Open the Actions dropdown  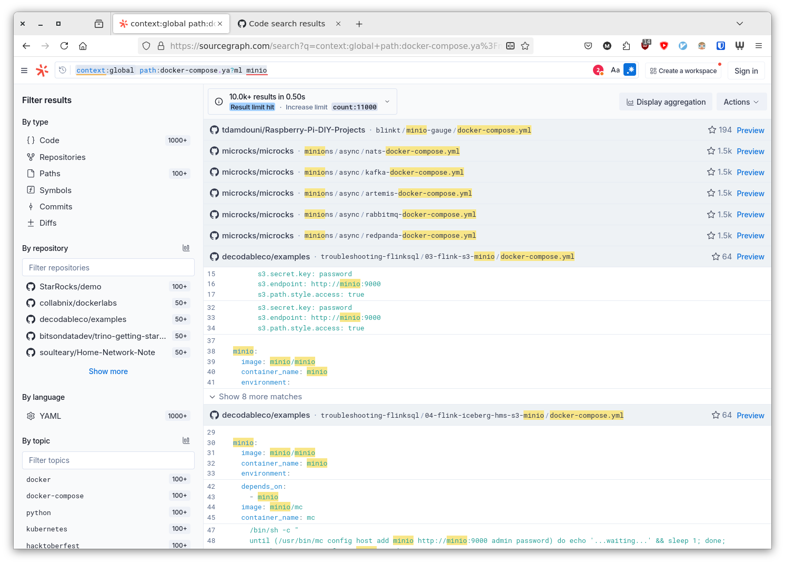click(741, 102)
